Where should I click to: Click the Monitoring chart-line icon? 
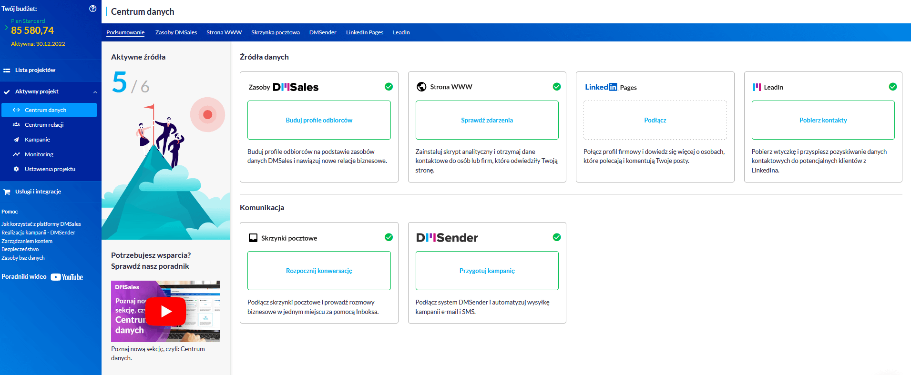tap(16, 154)
